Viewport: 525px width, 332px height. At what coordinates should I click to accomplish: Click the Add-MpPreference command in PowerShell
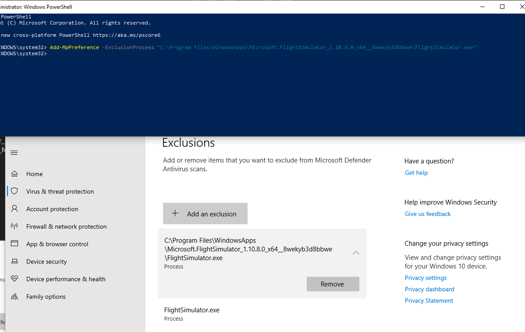[74, 48]
